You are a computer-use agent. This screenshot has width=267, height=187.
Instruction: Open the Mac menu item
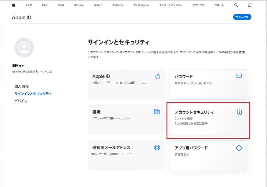45,5
